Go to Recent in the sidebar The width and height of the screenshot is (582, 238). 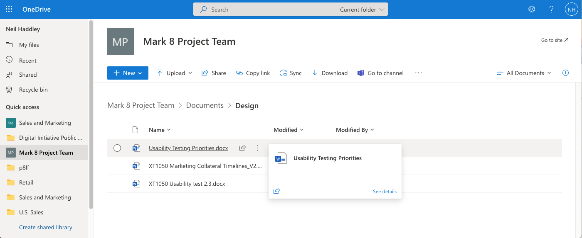28,61
